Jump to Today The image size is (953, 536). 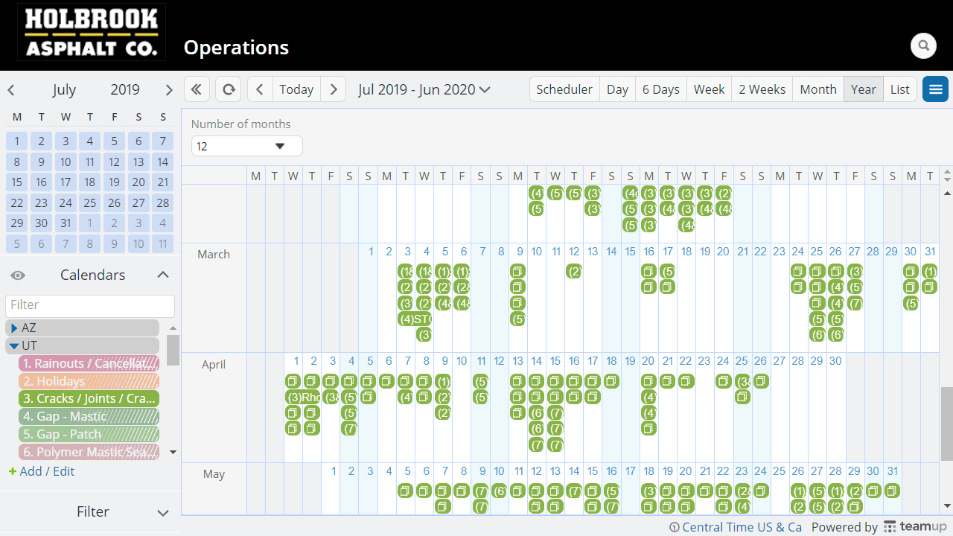tap(296, 89)
